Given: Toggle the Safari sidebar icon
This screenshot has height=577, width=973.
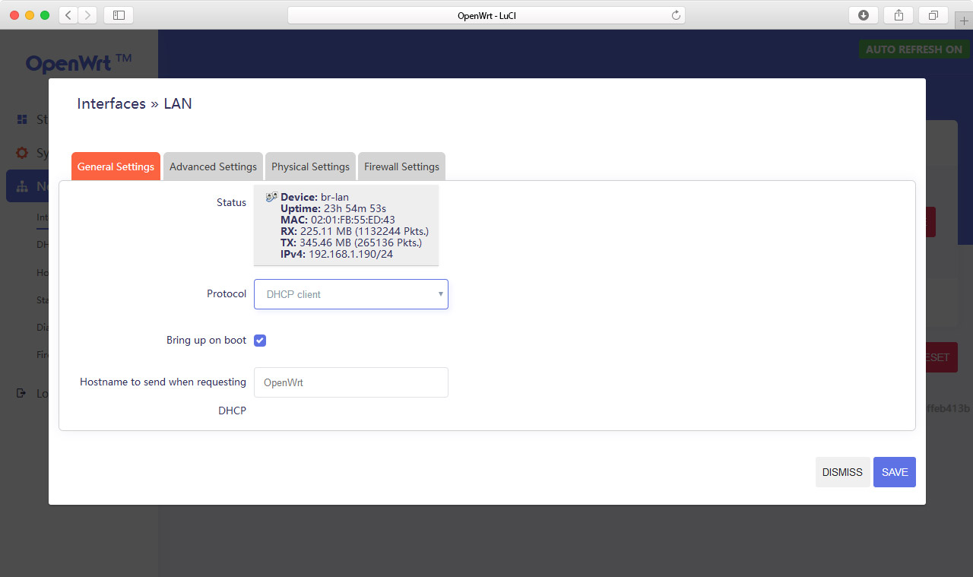Looking at the screenshot, I should [x=119, y=15].
